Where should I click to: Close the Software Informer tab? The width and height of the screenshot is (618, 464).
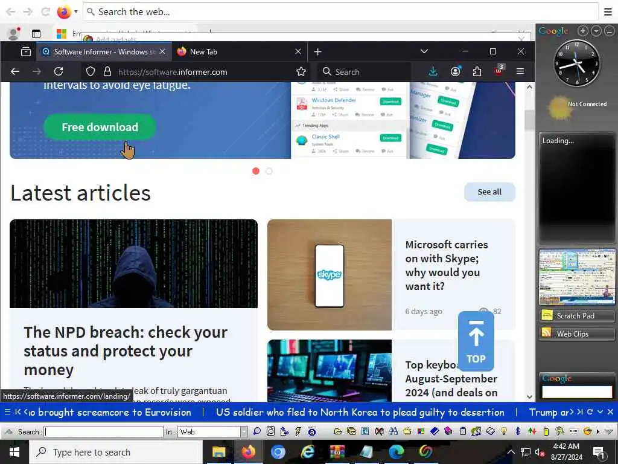tap(162, 52)
